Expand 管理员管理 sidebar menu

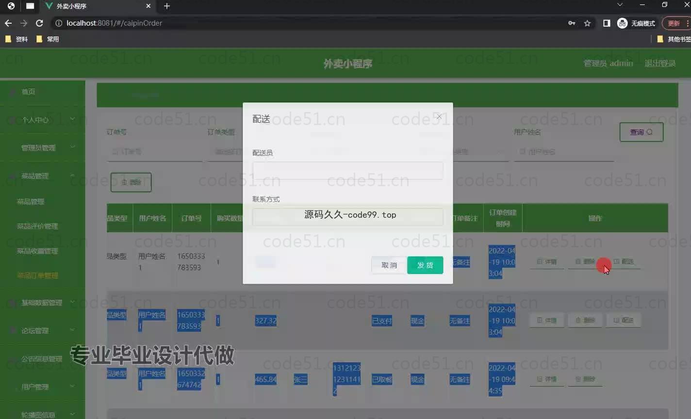click(x=43, y=147)
